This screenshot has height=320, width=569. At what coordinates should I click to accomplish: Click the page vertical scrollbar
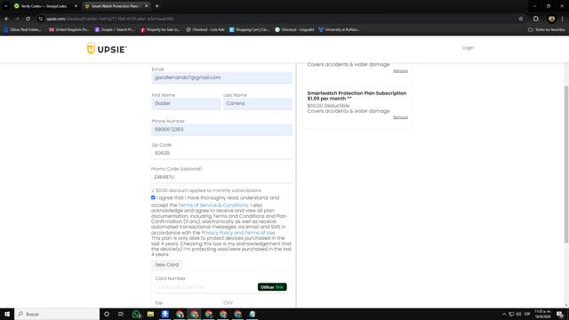[565, 164]
